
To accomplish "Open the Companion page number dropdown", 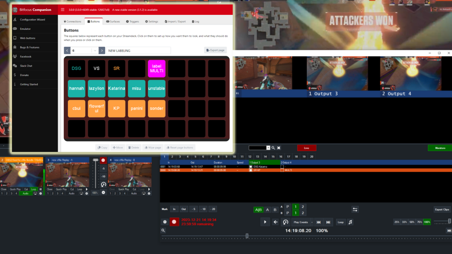I will pos(95,50).
